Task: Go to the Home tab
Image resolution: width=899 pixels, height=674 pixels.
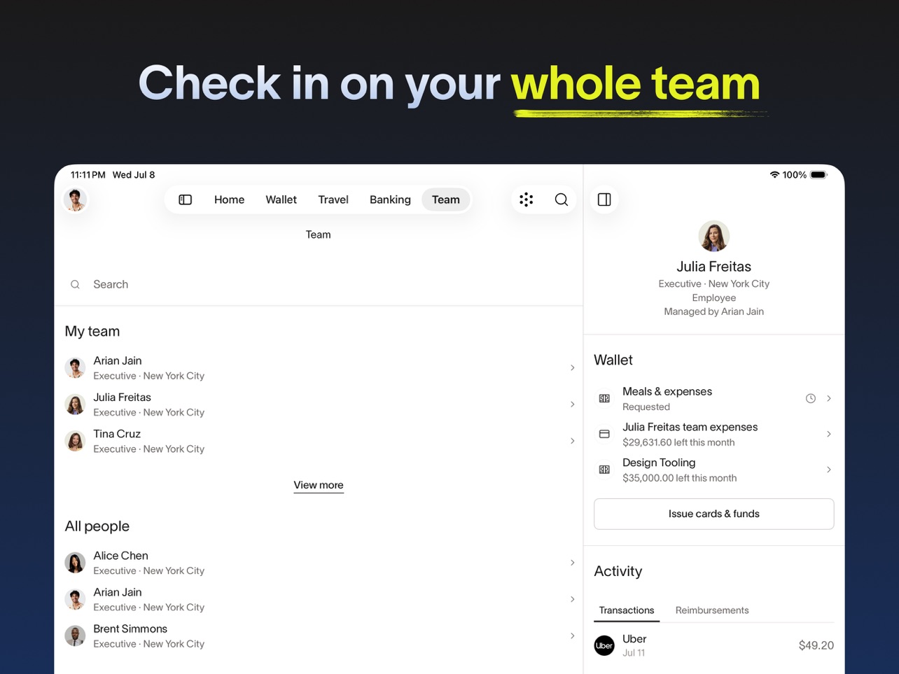Action: tap(229, 199)
